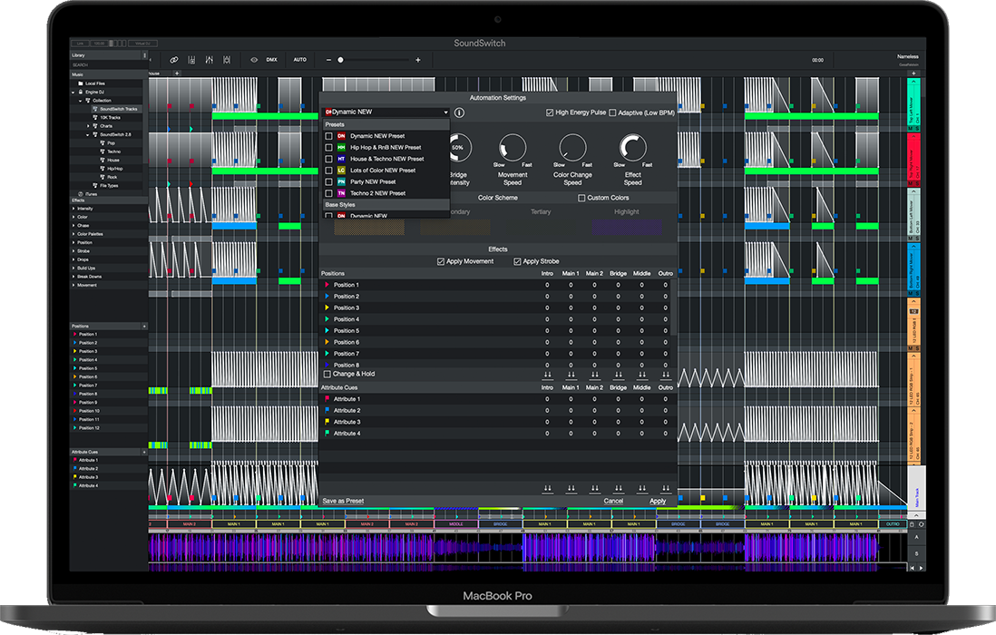Screen dimensions: 996x635
Task: Expand the Charts playlist node
Action: click(88, 126)
